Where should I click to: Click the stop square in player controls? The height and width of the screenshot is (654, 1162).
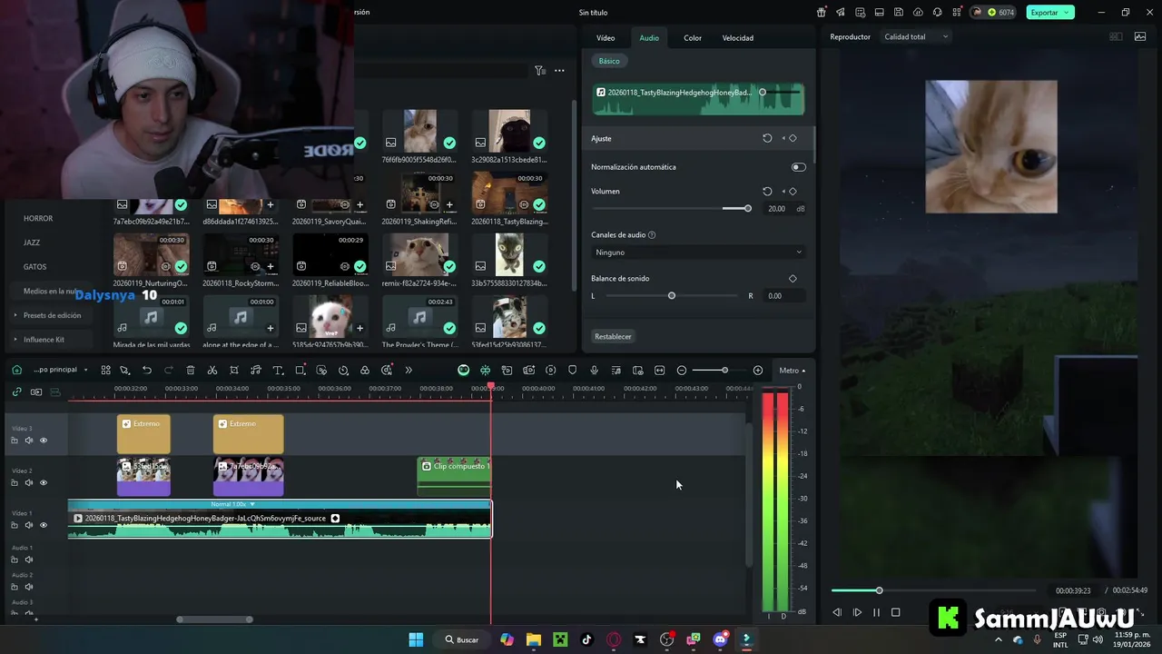tap(896, 612)
